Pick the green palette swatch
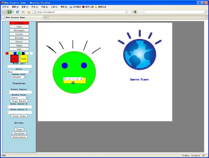This screenshot has height=158, width=209. [x=19, y=53]
